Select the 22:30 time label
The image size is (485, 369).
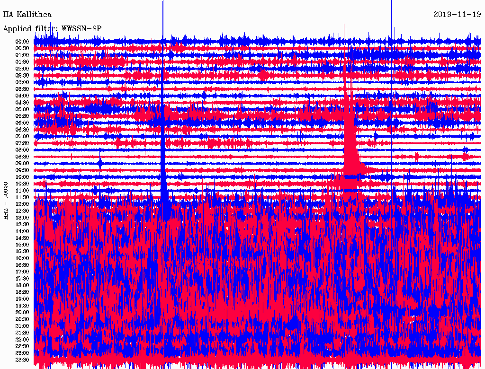click(x=22, y=346)
